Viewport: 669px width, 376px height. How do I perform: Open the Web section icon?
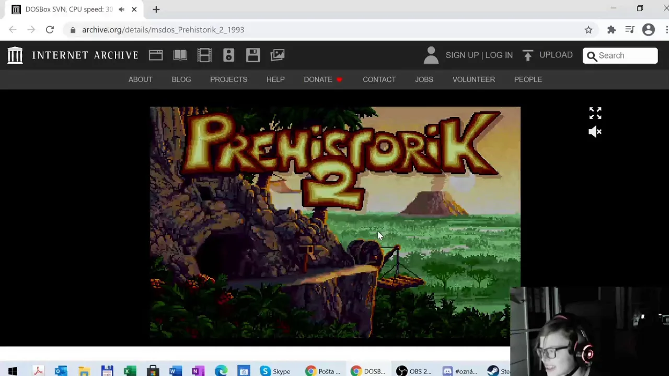coord(156,55)
